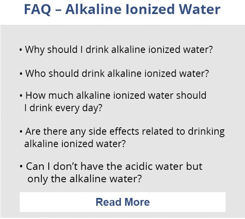Click the 'FAQ – Alkaline Ionized Water' heading

(122, 10)
